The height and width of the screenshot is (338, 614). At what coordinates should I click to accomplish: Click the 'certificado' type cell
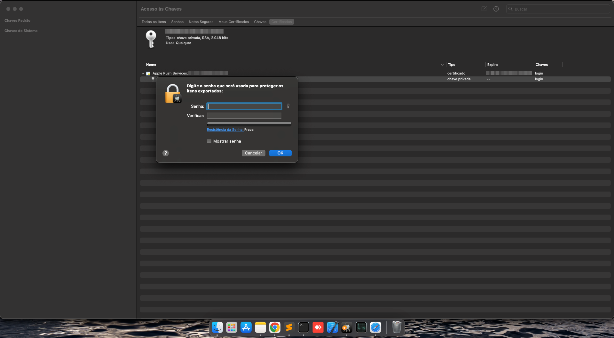(456, 73)
